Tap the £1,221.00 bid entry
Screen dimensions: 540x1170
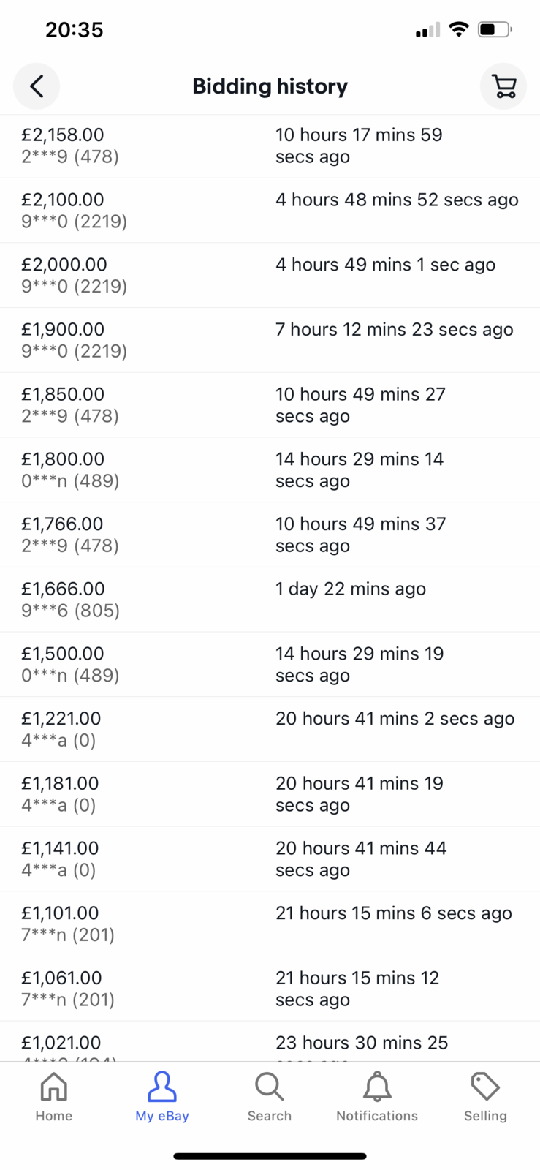click(x=270, y=729)
